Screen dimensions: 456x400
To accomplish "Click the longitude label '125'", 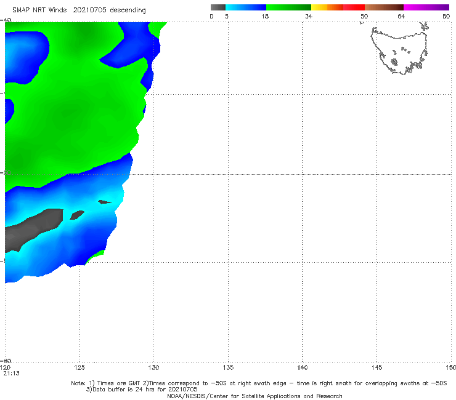I will pos(79,368).
